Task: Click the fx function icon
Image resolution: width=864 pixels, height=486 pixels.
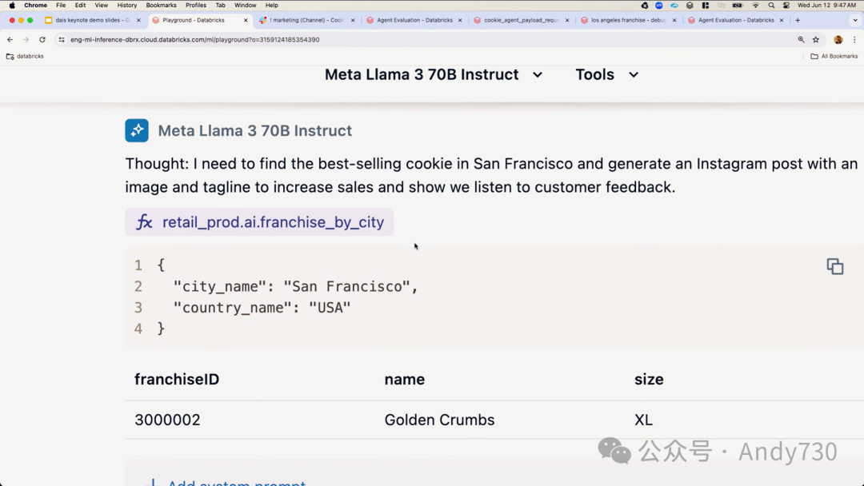Action: (144, 222)
